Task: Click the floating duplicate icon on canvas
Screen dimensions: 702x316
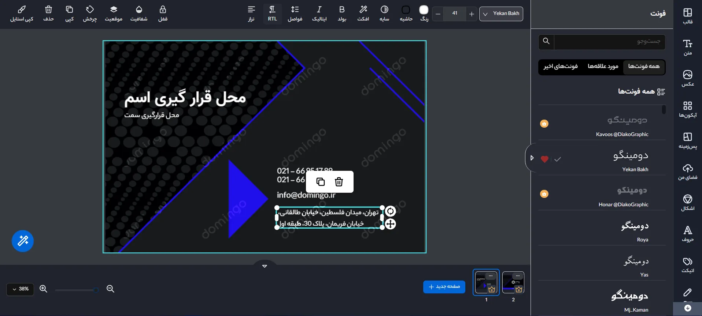Action: pos(321,182)
